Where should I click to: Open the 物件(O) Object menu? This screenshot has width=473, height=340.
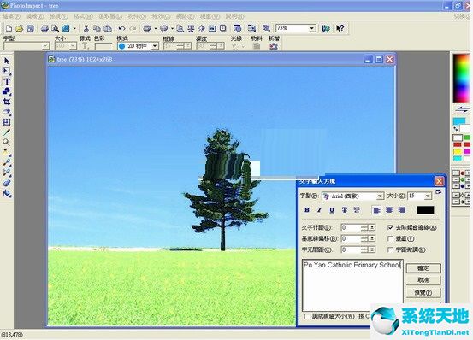(137, 16)
